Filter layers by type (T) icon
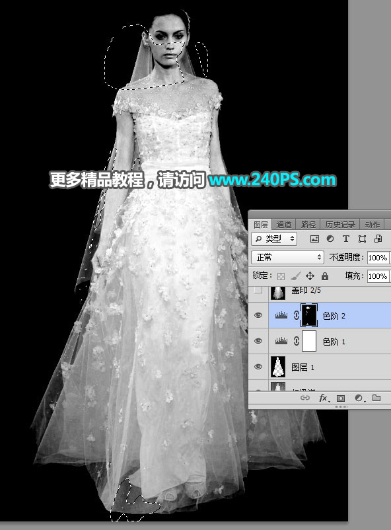The image size is (391, 530). pos(345,239)
